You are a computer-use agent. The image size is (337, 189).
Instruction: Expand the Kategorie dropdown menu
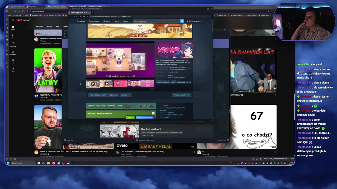pyautogui.click(x=108, y=21)
